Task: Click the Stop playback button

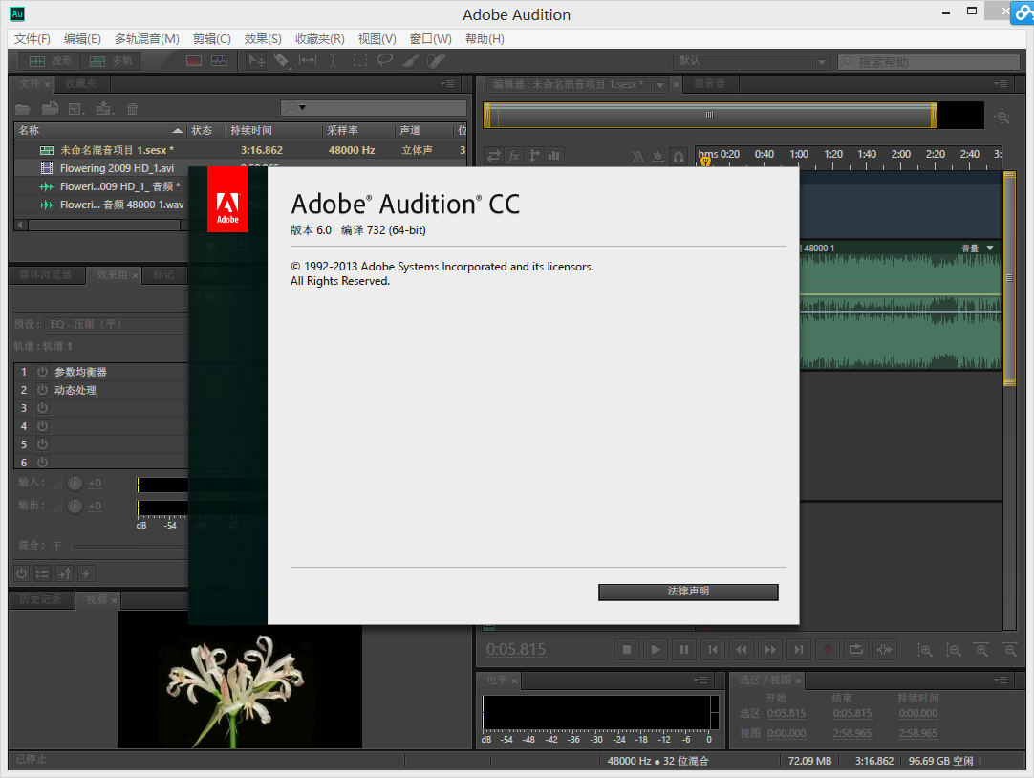Action: click(627, 649)
